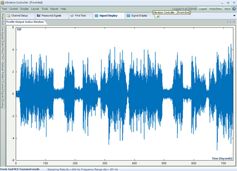Click the Sampling Rate status bar entry
This screenshot has height=171, width=237.
[x=83, y=169]
